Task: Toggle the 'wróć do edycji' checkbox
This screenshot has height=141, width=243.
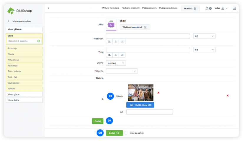Action: (126, 133)
